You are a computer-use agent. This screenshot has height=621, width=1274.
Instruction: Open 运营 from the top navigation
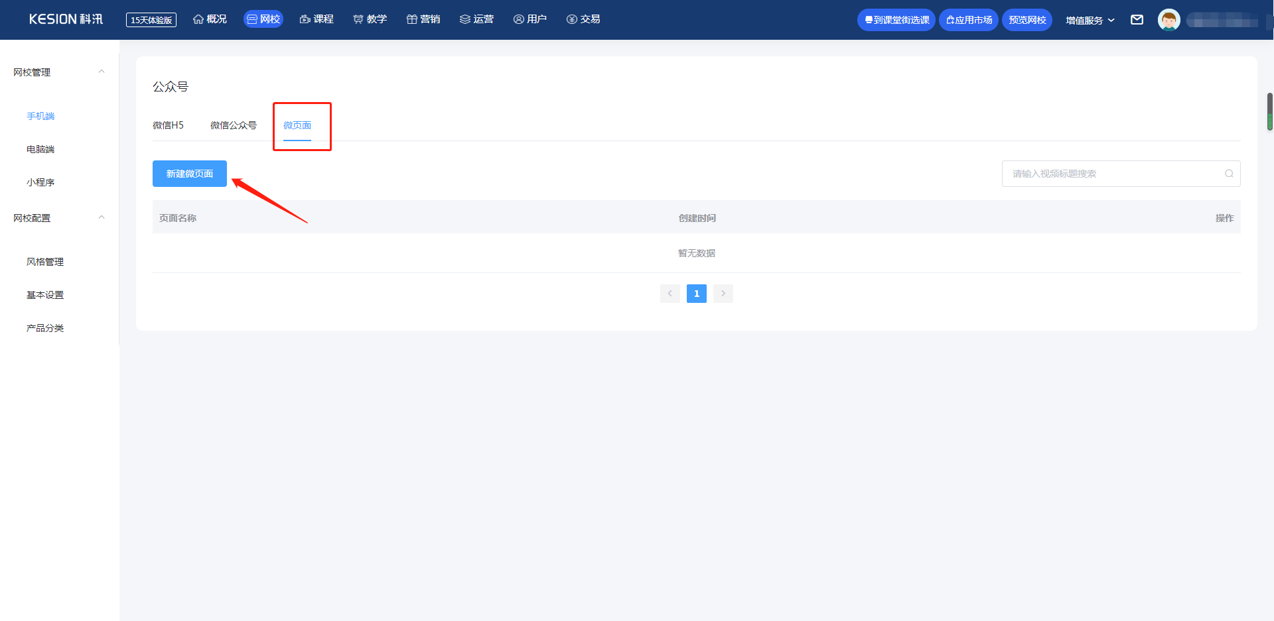point(476,19)
